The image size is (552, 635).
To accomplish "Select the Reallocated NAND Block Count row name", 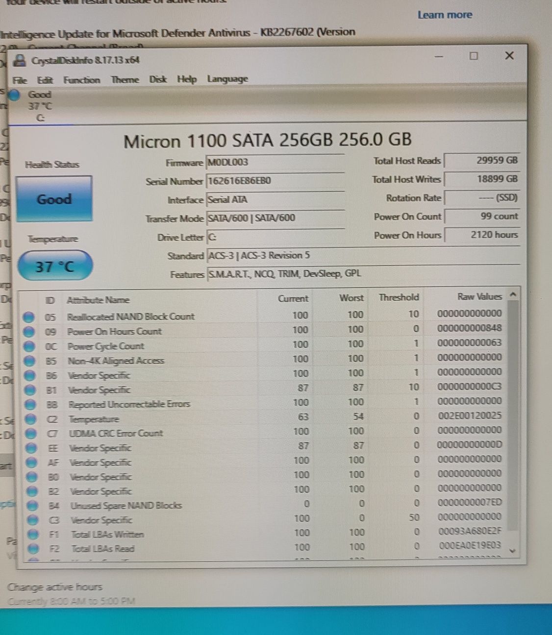I will point(131,317).
